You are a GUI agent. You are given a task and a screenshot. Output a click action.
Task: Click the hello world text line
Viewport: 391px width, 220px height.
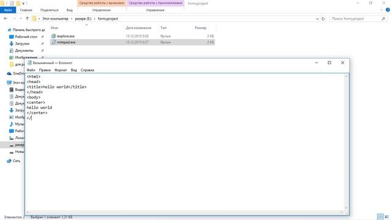click(x=39, y=108)
